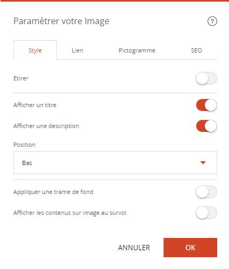Open the Lien tab

[77, 50]
